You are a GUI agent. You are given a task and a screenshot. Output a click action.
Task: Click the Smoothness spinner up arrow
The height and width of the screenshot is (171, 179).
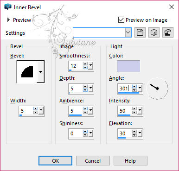pos(85,64)
